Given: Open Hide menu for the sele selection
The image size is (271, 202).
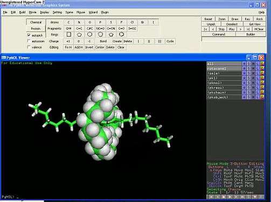Looking at the screenshot, I should (253, 73).
